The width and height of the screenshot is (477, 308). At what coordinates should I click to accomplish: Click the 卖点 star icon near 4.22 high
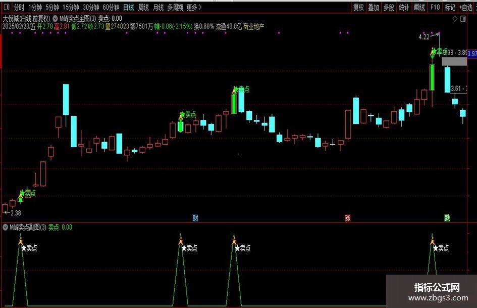point(434,52)
